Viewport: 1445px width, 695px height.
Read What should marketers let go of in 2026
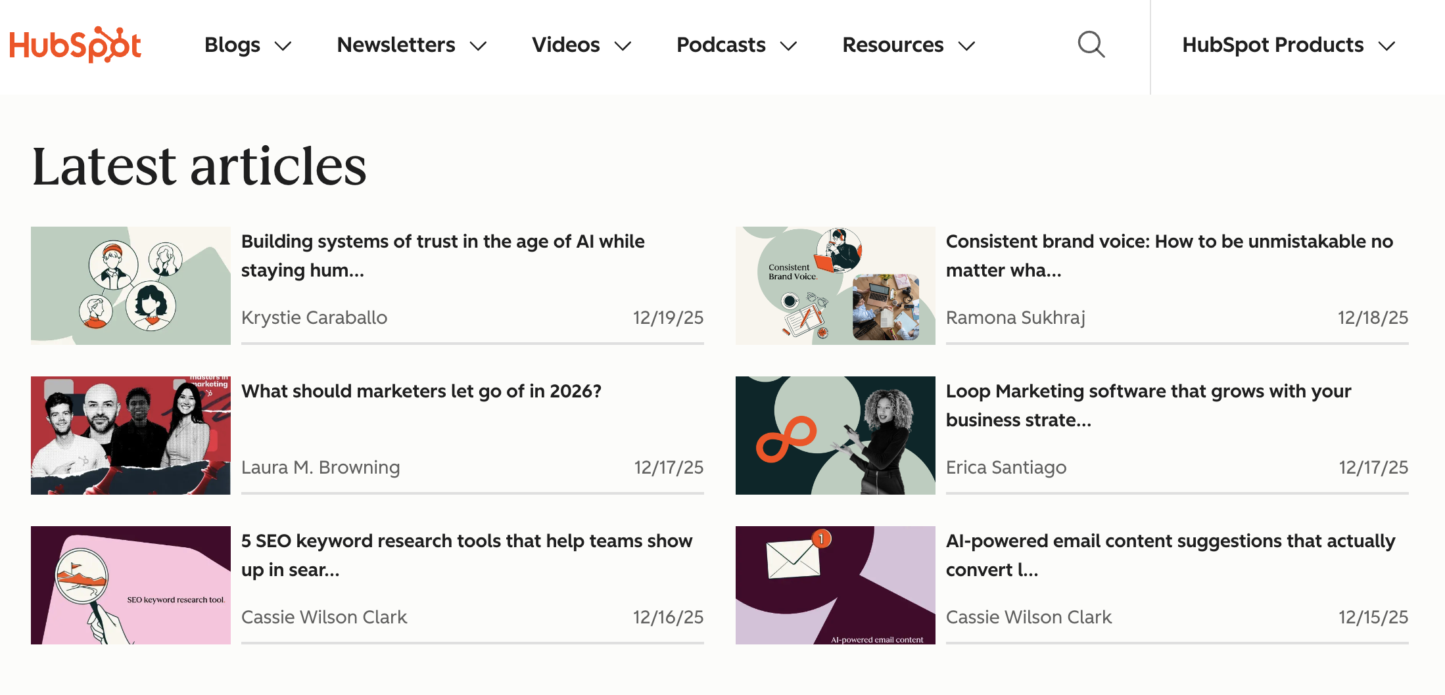click(x=421, y=391)
